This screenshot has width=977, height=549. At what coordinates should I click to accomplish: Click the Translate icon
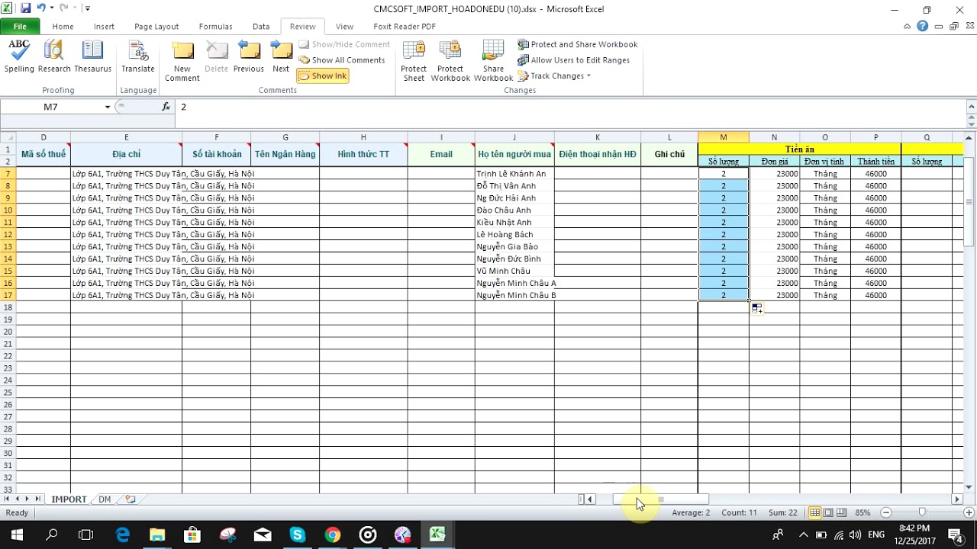[x=138, y=56]
